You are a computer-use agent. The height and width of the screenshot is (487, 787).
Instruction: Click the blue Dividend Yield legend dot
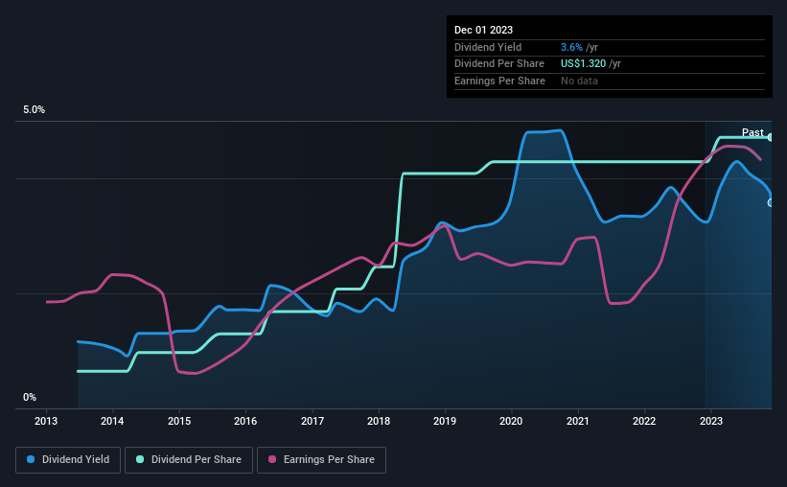[31, 459]
